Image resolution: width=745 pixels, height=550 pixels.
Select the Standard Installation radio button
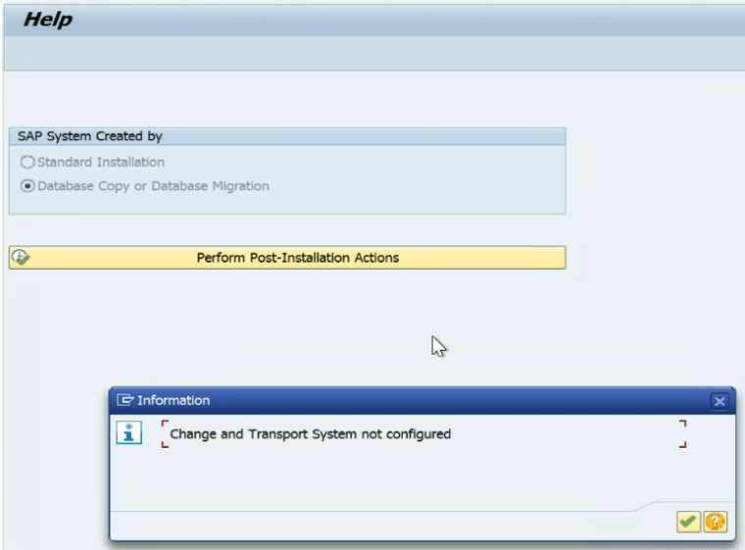(27, 162)
